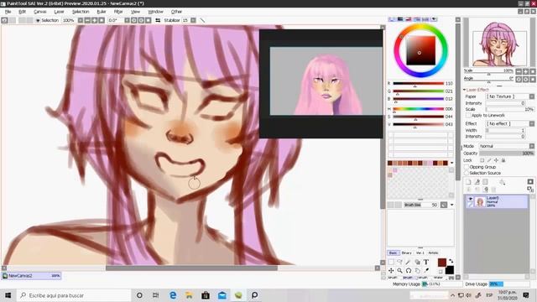Screen dimensions: 537x302
Task: Open File Explorer from taskbar
Action: click(x=189, y=295)
